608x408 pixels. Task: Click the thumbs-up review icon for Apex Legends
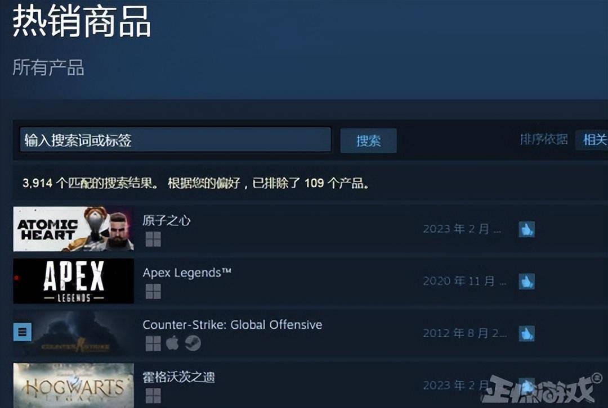[x=526, y=282]
